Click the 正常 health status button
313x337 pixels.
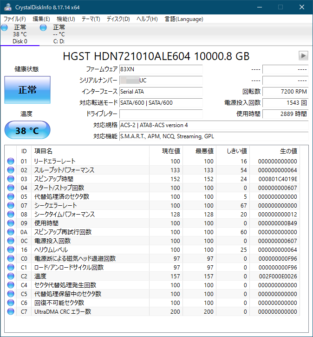[x=27, y=90]
